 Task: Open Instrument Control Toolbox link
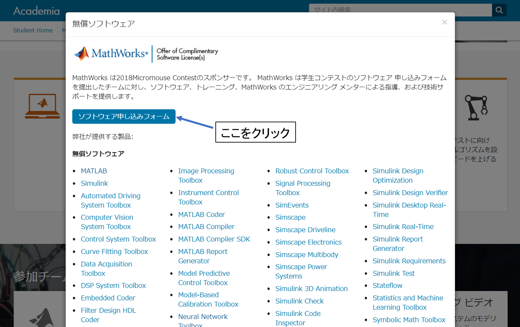point(208,197)
